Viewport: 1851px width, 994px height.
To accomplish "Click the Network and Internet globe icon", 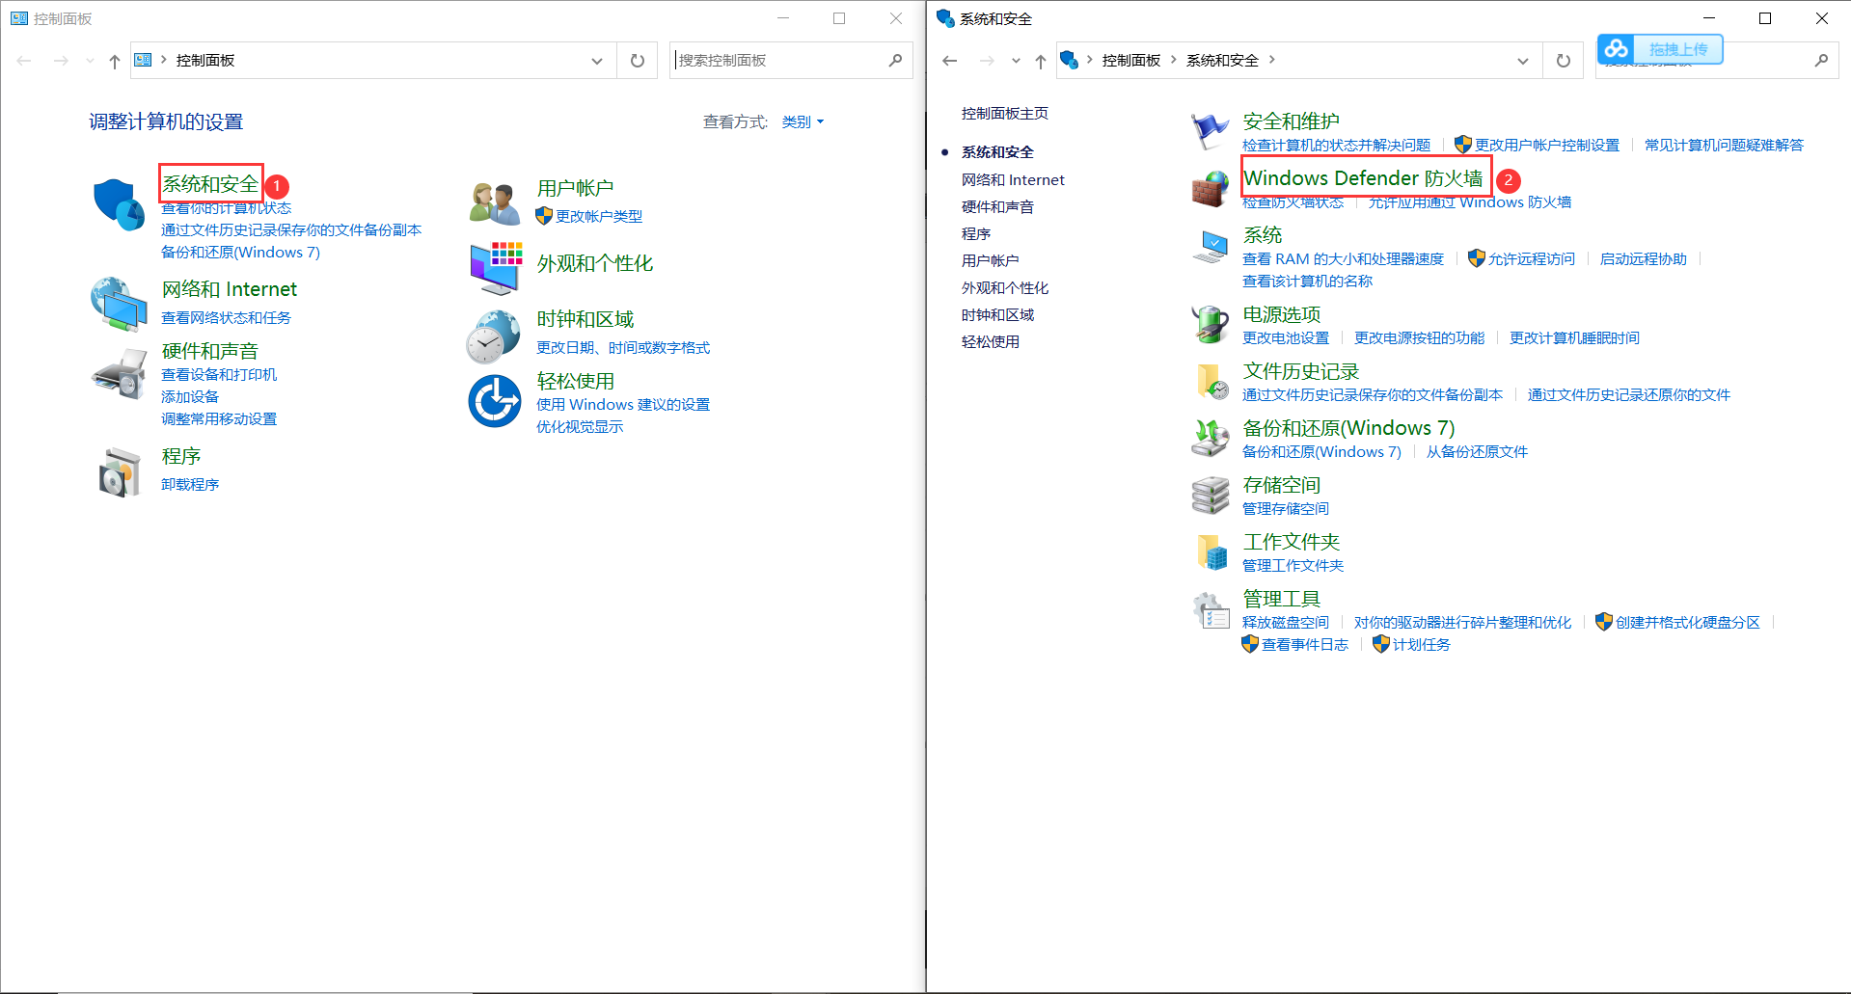I will pyautogui.click(x=119, y=304).
